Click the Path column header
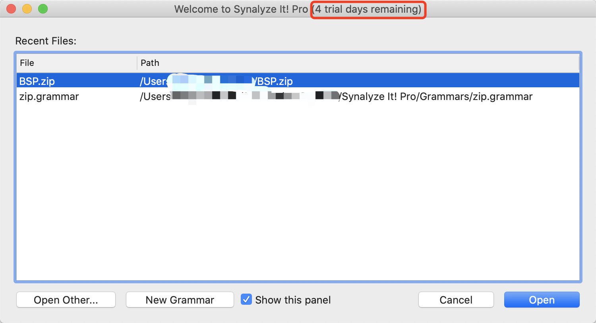The image size is (596, 323). click(x=150, y=63)
